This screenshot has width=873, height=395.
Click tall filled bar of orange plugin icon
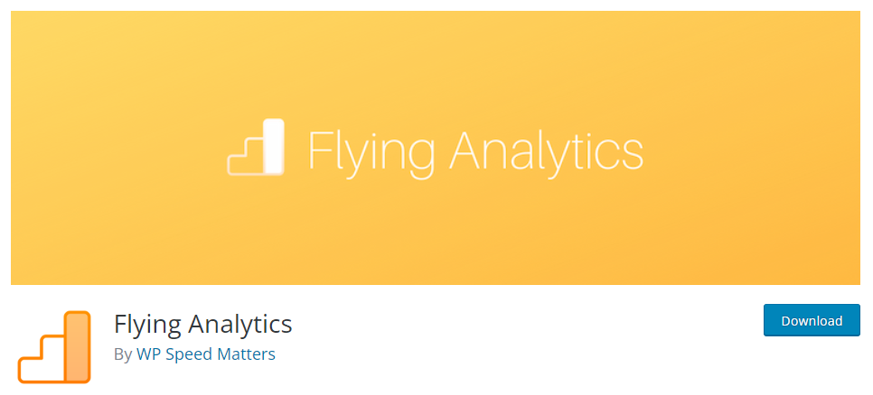pos(78,347)
